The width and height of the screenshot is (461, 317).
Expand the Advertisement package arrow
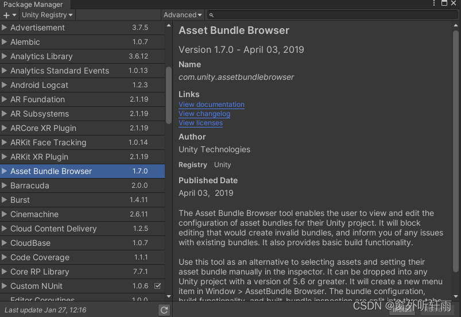pos(4,28)
